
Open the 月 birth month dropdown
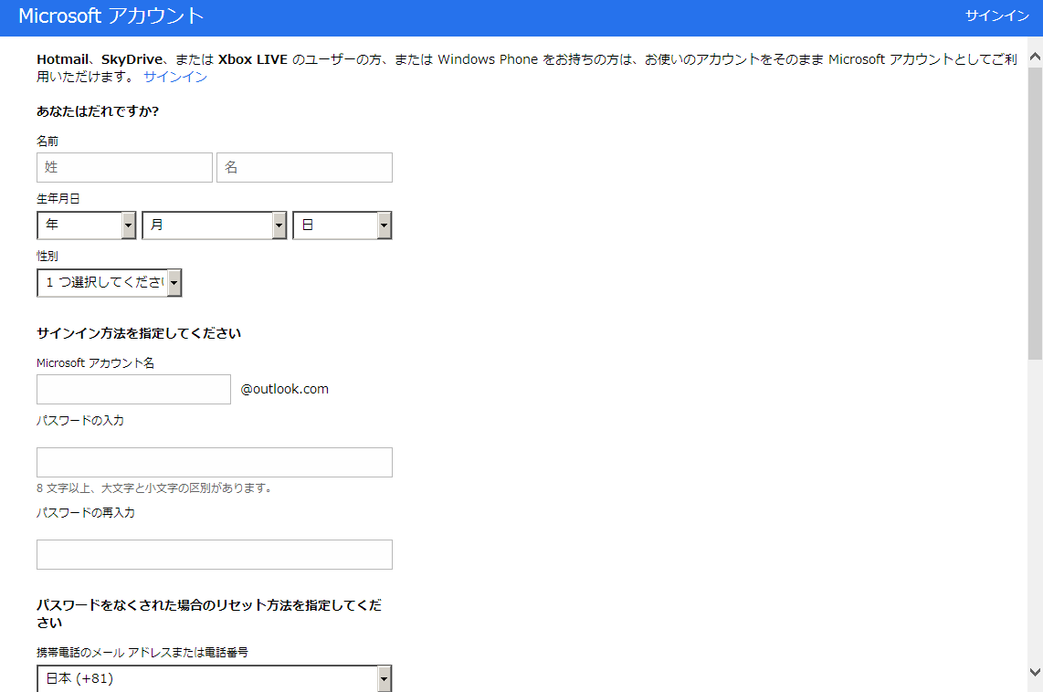(x=215, y=225)
